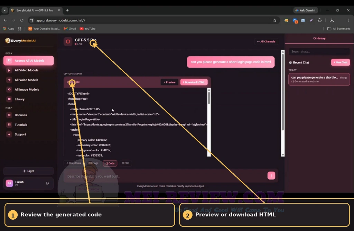The height and width of the screenshot is (231, 354).
Task: Click the Tutorials sidebar icon
Action: 9,125
